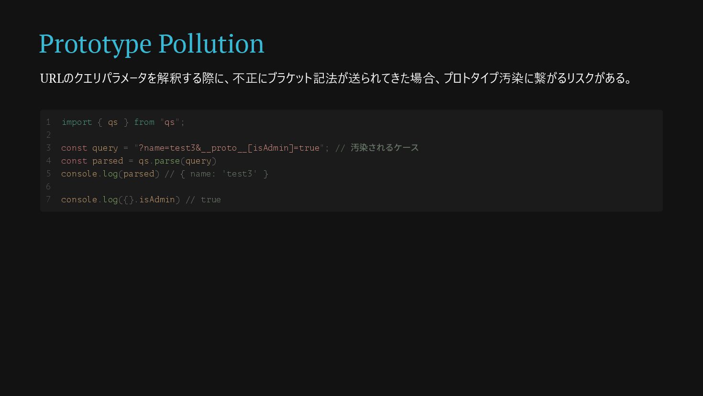
Task: Click the comment "{ name: 'test3' }"
Action: tap(224, 174)
